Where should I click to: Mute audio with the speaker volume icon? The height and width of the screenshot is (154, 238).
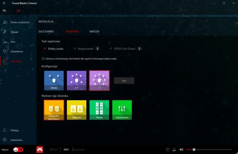tap(181, 150)
